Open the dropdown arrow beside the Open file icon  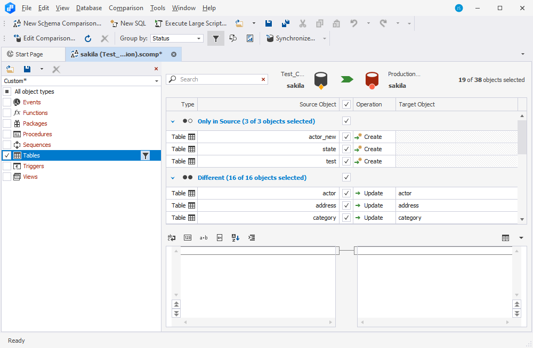(254, 23)
